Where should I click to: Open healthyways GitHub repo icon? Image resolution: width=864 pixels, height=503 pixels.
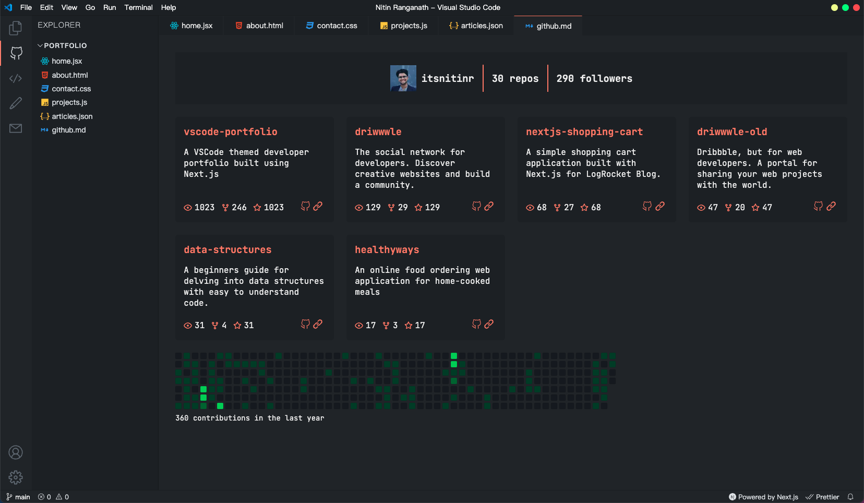(476, 324)
